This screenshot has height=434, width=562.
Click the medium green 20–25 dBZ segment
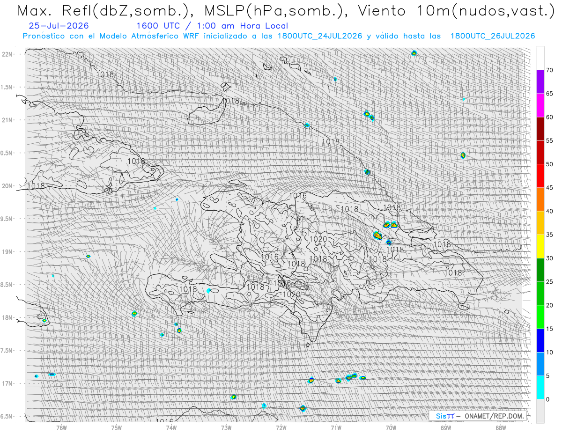coord(540,294)
